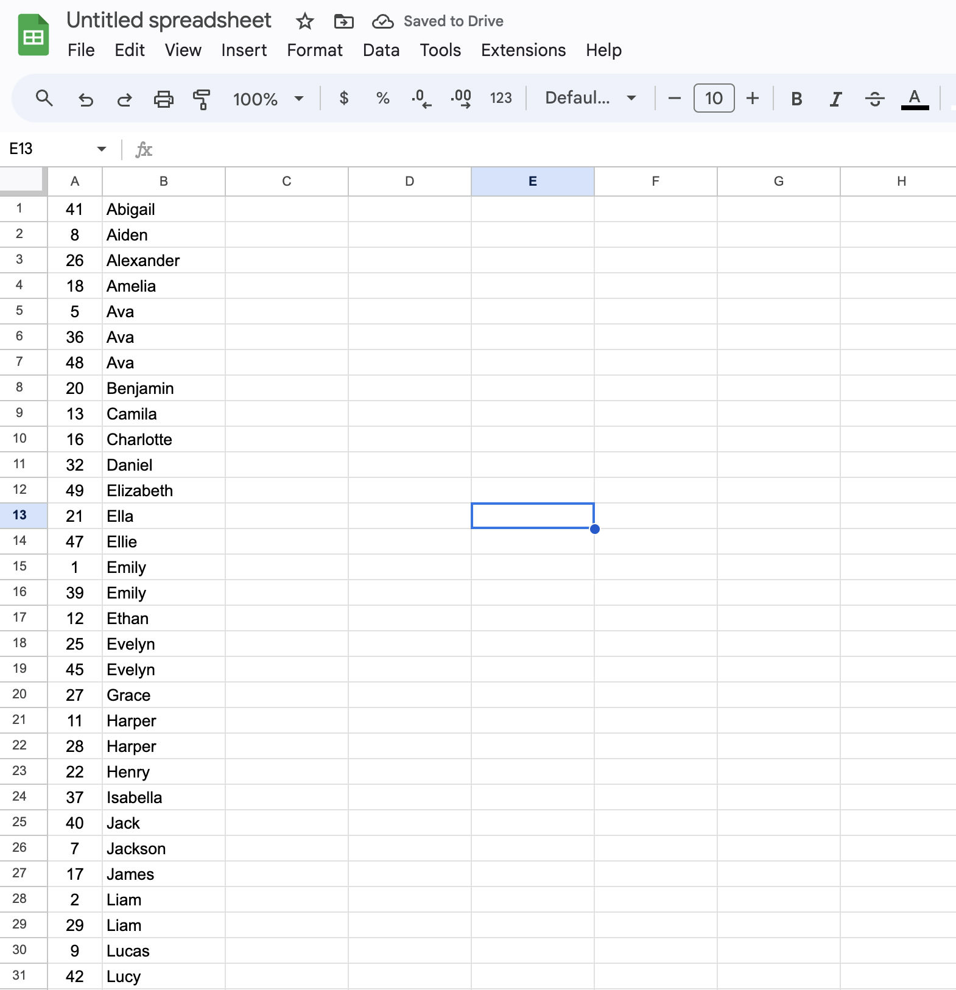Open the Insert menu
Viewport: 956px width, 990px height.
click(244, 50)
